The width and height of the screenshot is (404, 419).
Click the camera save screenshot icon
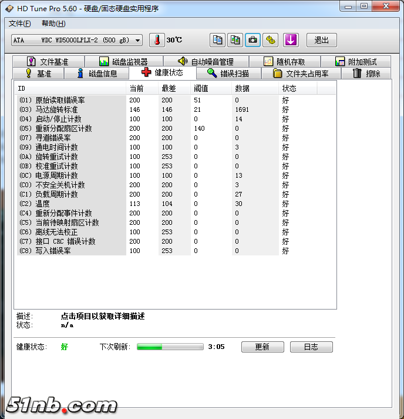253,40
